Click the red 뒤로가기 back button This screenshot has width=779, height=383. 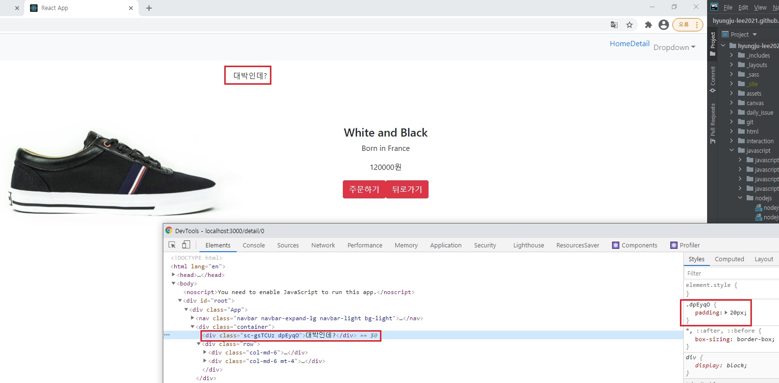tap(407, 189)
